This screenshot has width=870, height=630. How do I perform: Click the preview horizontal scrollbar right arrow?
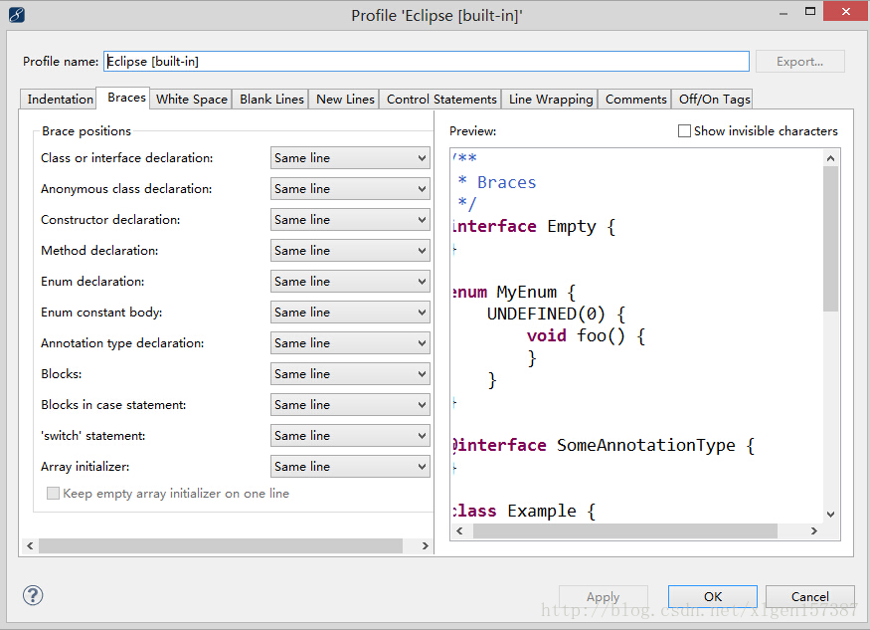point(814,531)
